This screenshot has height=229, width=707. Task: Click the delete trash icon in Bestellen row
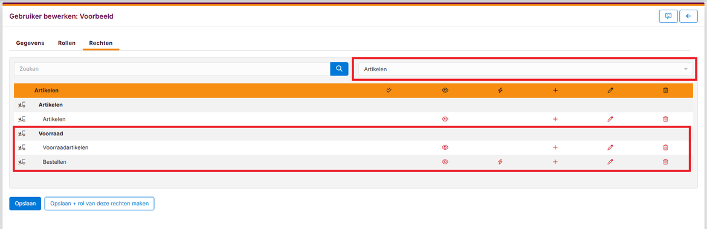(665, 162)
